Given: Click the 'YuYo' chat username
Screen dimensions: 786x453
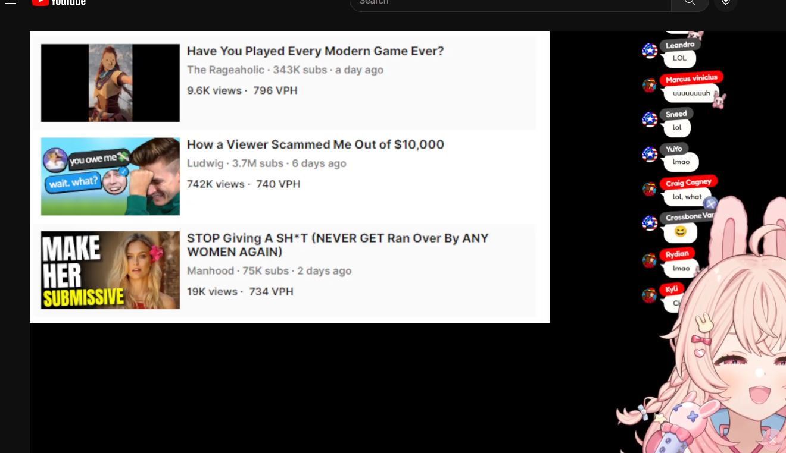Looking at the screenshot, I should (x=673, y=149).
